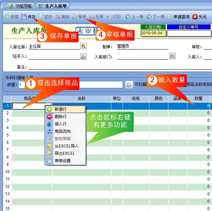Click the 数量 column header
Viewport: 212px width, 211px height.
198,98
